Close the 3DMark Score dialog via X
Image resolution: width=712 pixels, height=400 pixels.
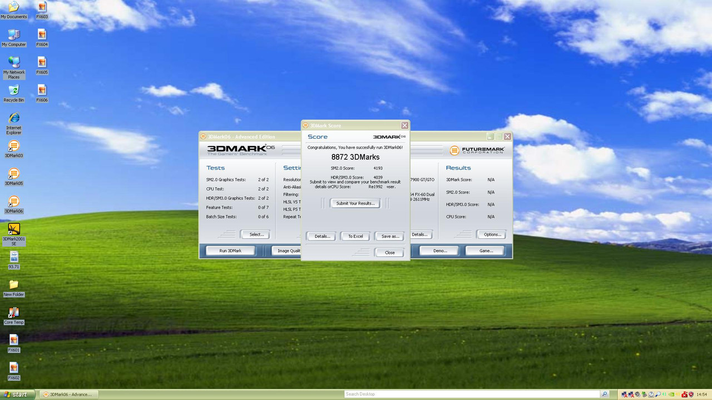point(405,126)
